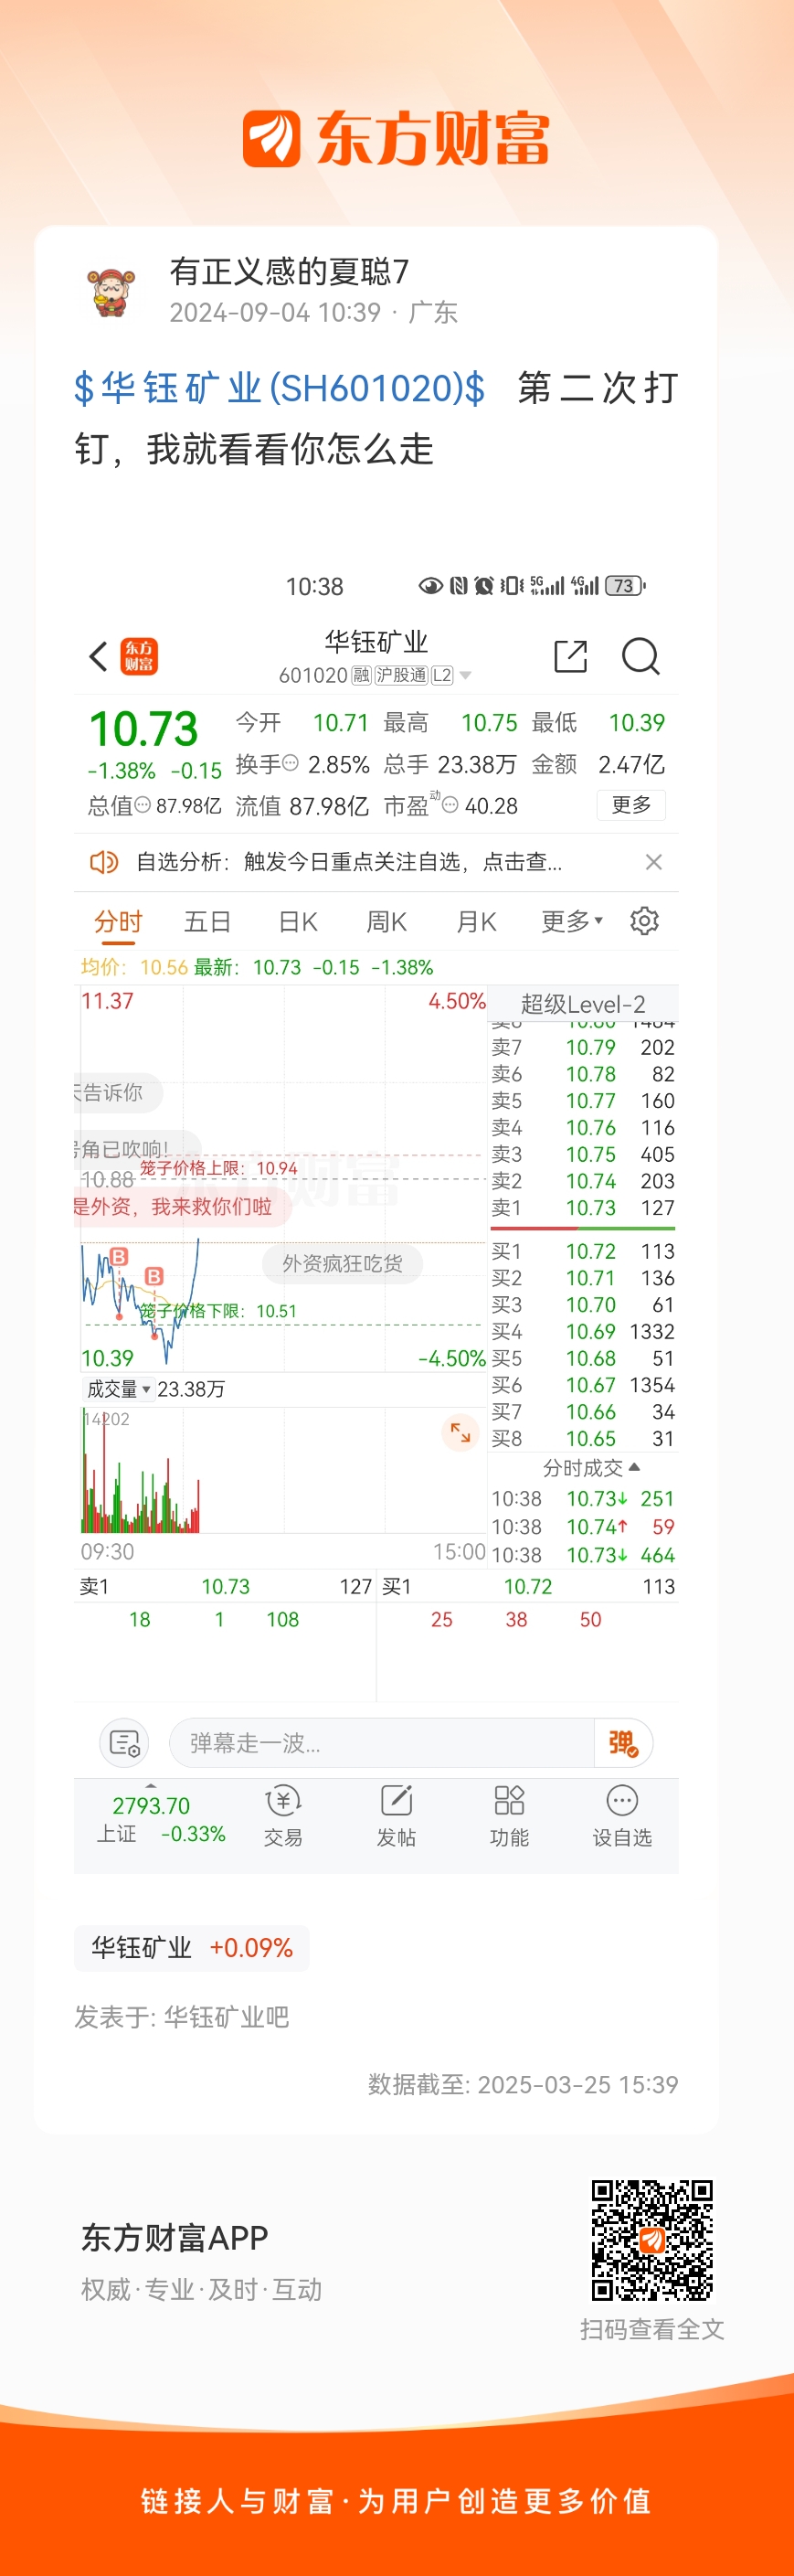Tap the QR code image

pyautogui.click(x=652, y=2240)
